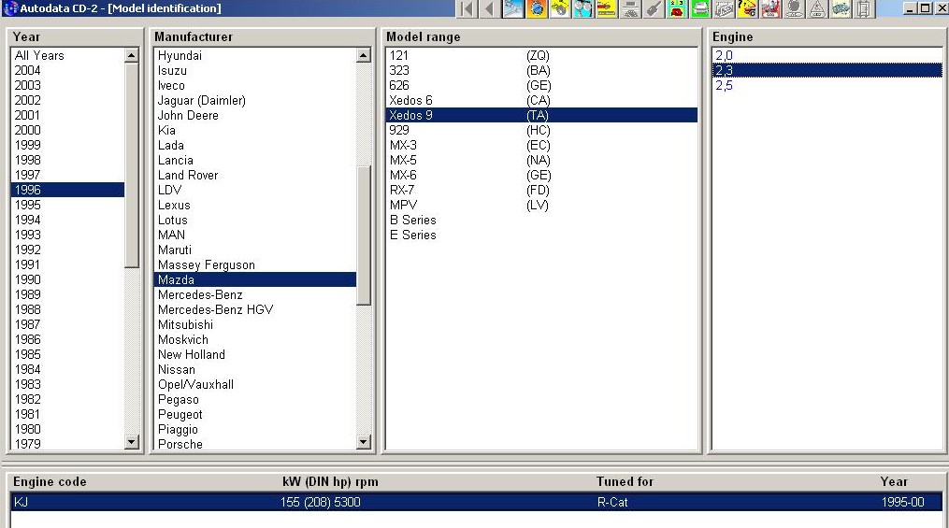Click the green icon with red car
The height and width of the screenshot is (528, 949).
coord(677,8)
